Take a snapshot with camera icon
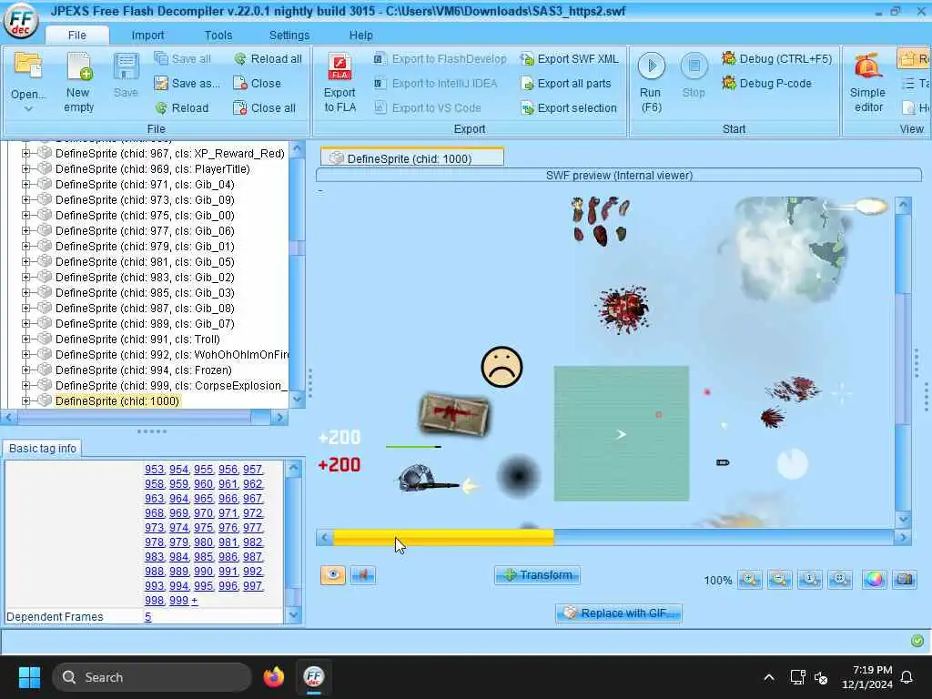The image size is (932, 699). click(905, 579)
